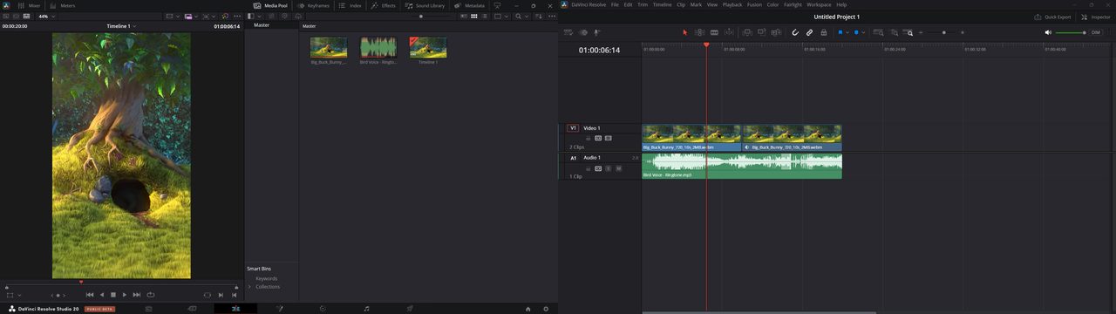This screenshot has height=314, width=1116.
Task: Select Keywords smart bin
Action: click(267, 278)
